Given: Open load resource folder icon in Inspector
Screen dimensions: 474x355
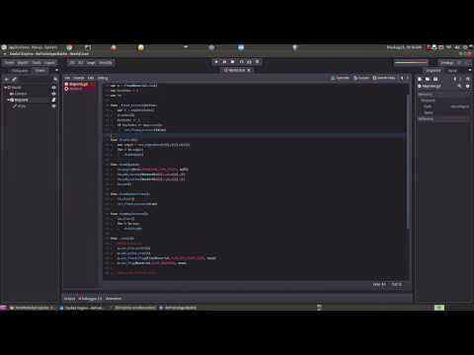Looking at the screenshot, I should (428, 79).
